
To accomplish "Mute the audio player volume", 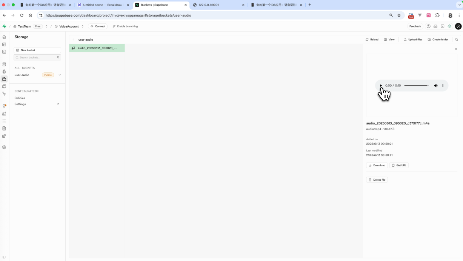I will click(x=435, y=86).
